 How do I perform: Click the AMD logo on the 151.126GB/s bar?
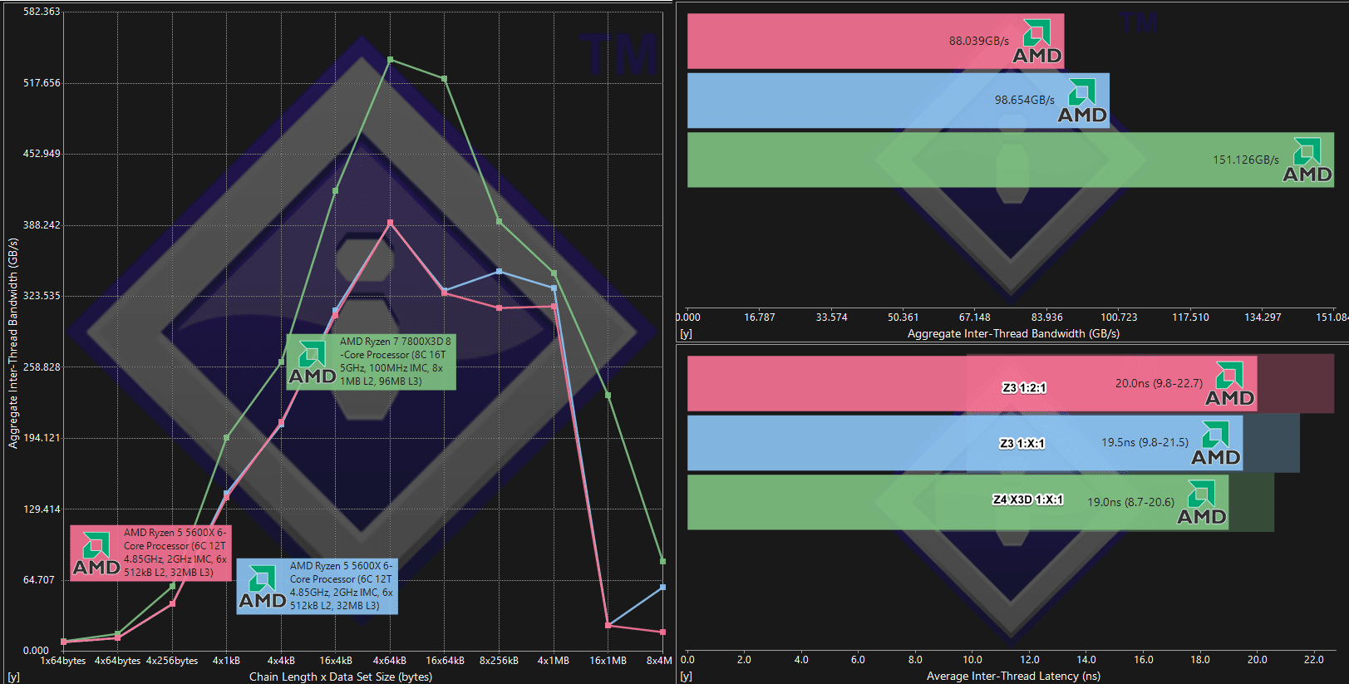click(1307, 160)
